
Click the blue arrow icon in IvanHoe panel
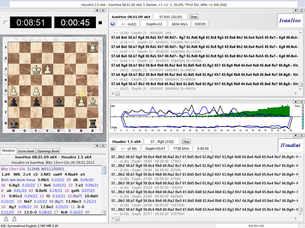[113, 24]
